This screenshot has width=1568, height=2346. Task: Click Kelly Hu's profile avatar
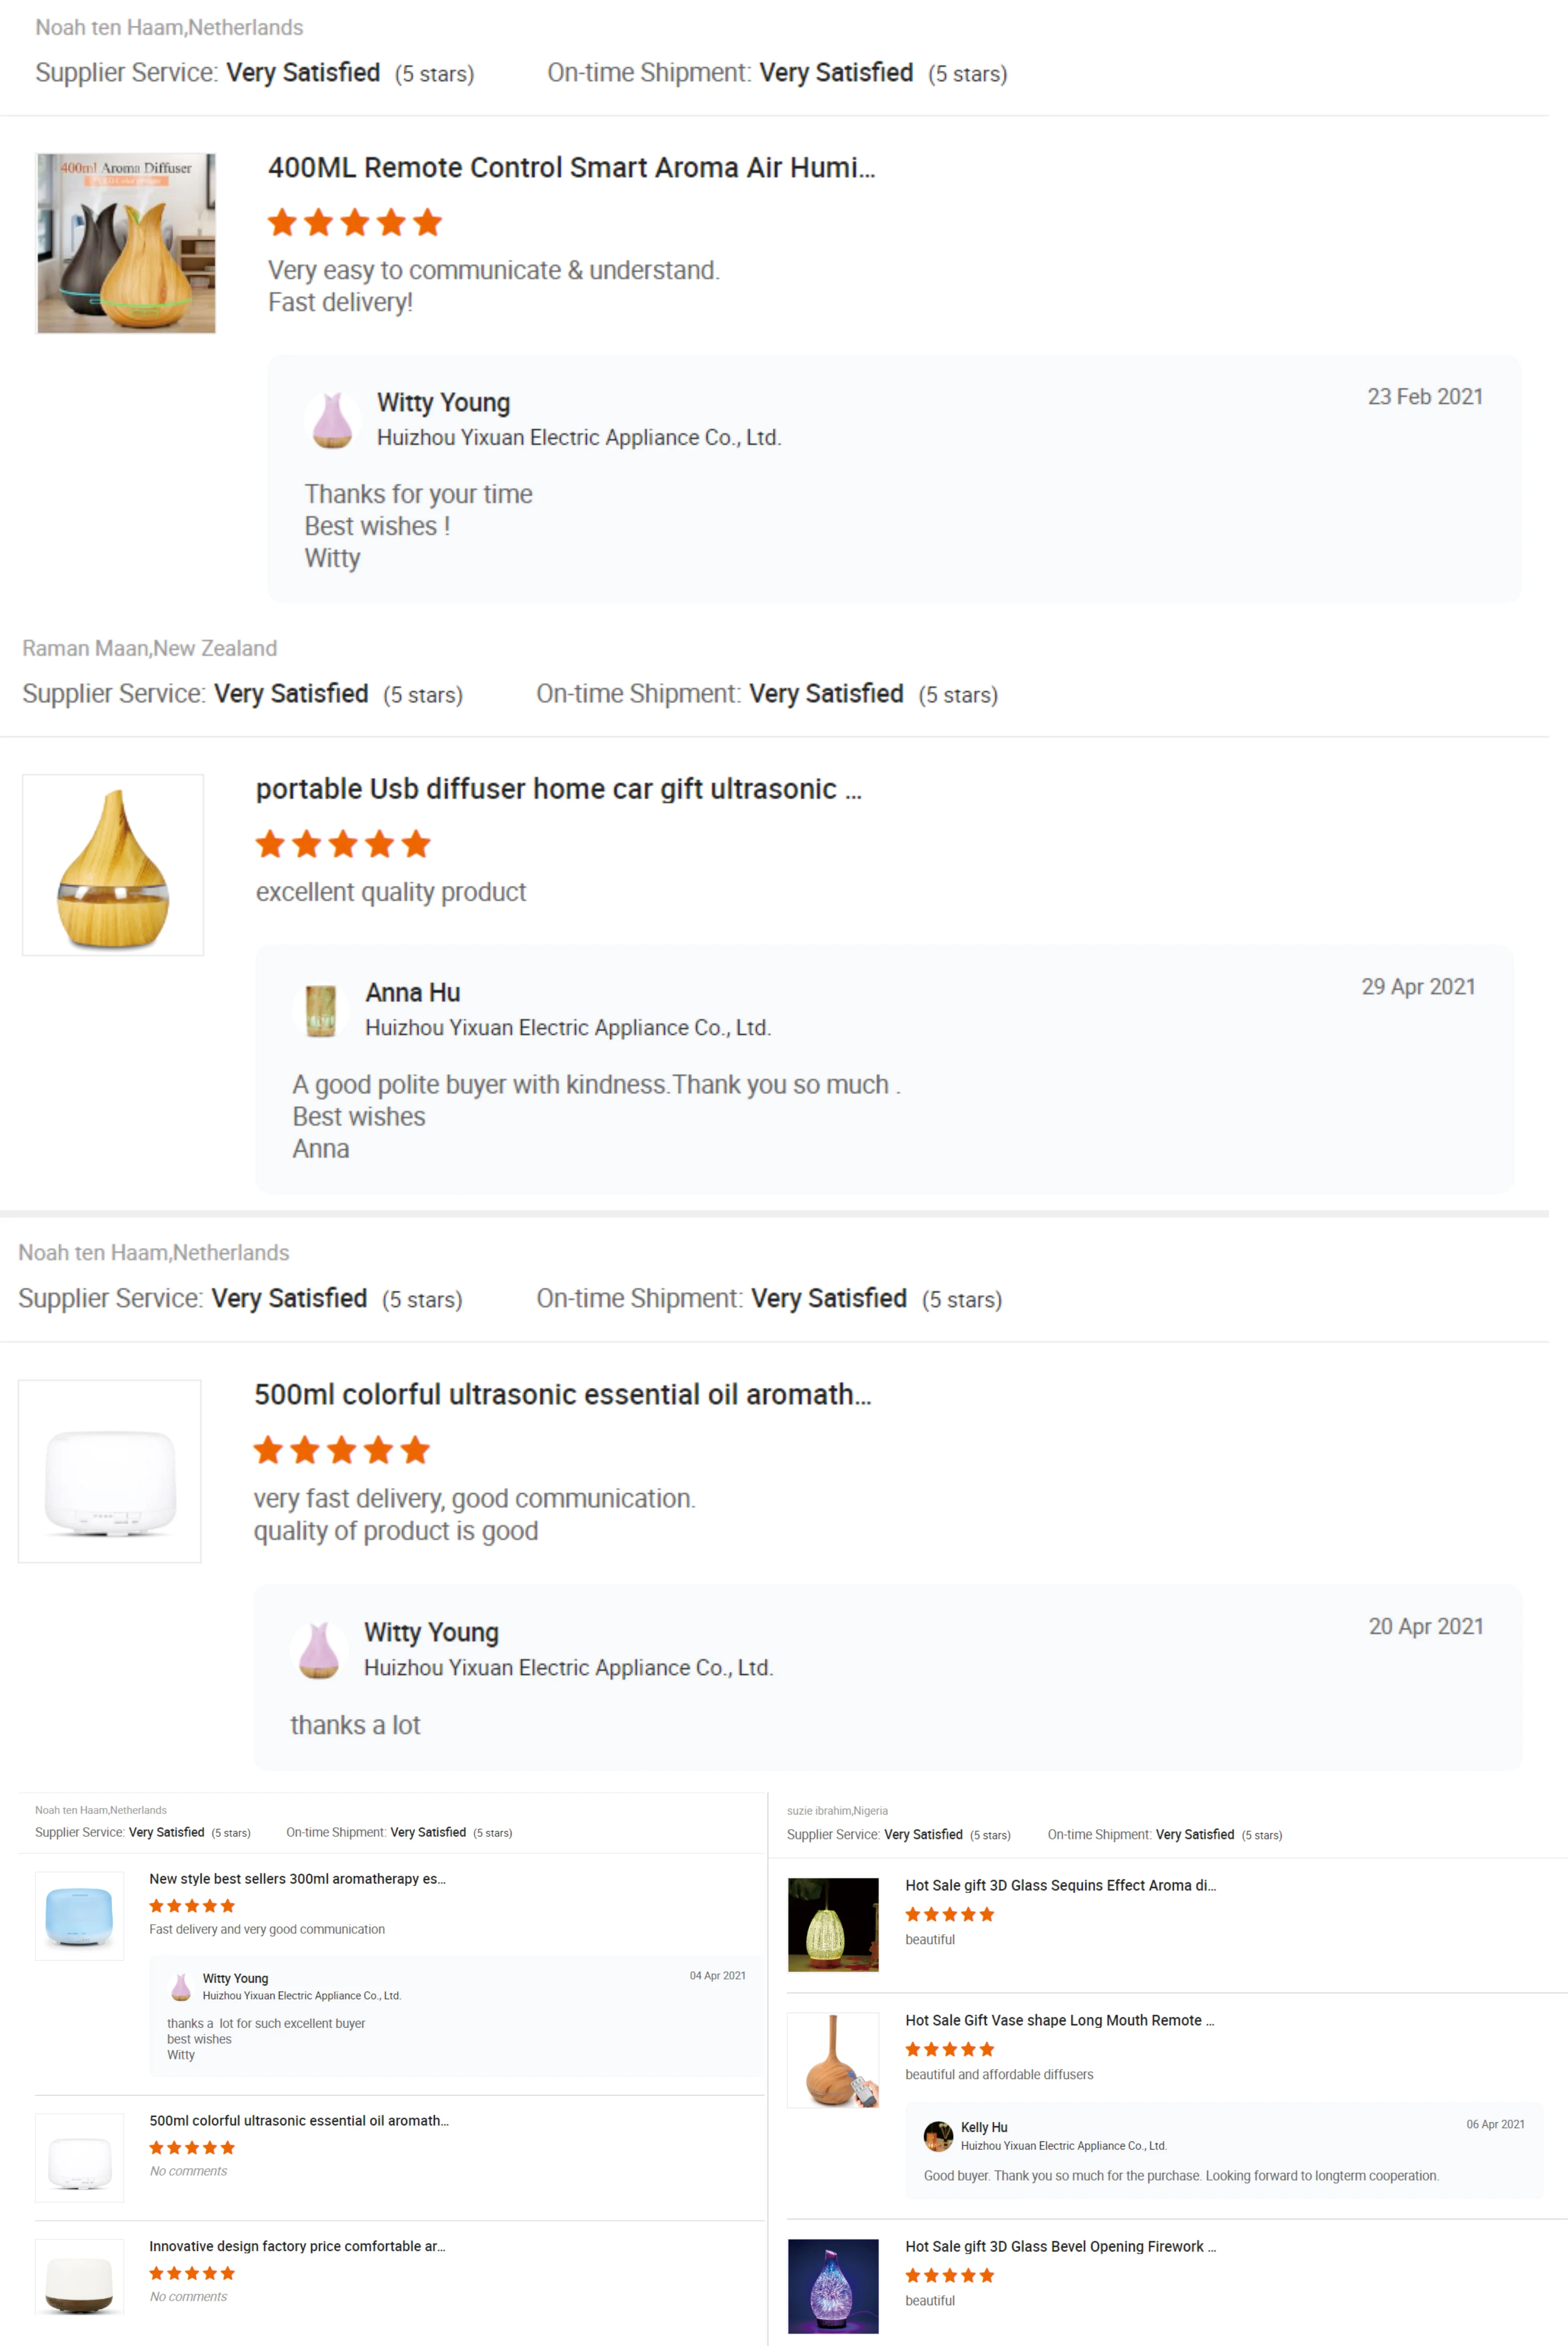click(x=938, y=2136)
